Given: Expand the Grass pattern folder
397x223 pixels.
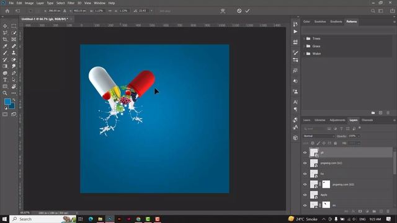Looking at the screenshot, I should [304, 46].
